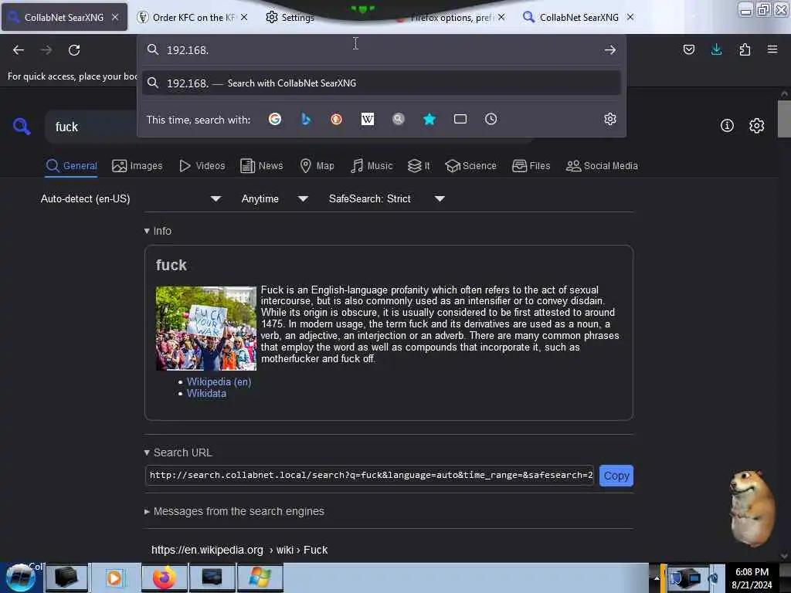Viewport: 791px width, 593px height.
Task: Reload the page with the refresh icon
Action: tap(74, 50)
